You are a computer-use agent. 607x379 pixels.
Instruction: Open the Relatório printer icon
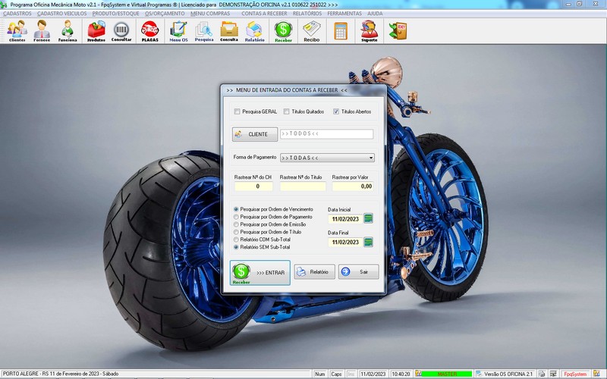[254, 31]
